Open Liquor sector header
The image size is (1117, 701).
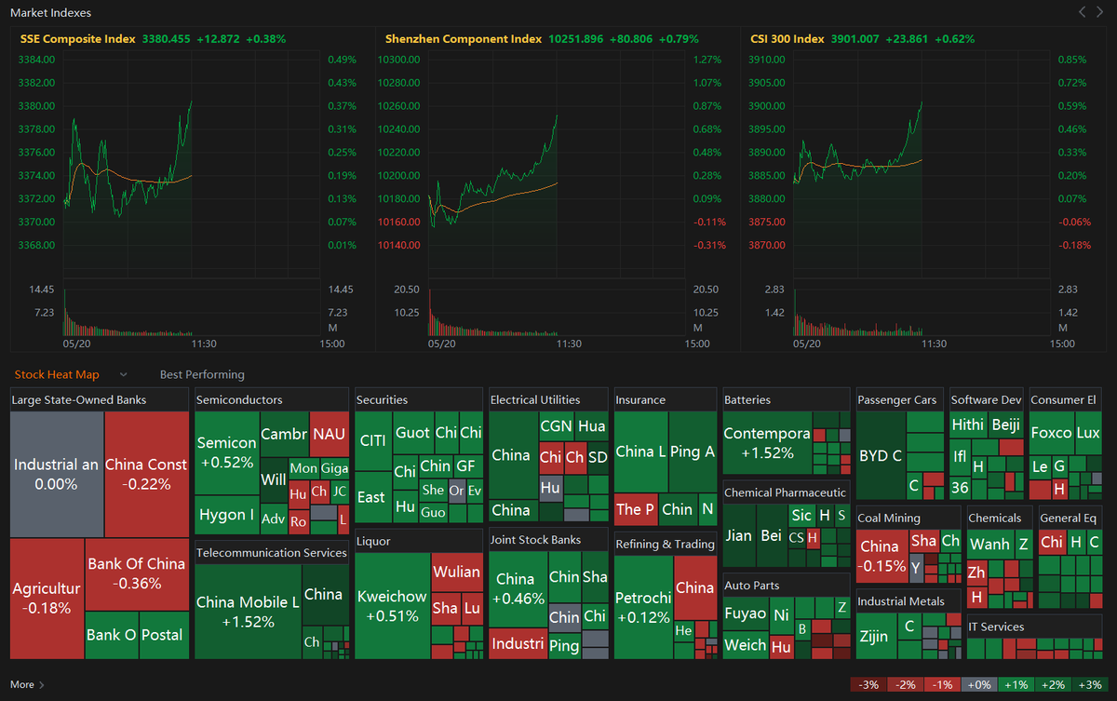click(x=419, y=541)
